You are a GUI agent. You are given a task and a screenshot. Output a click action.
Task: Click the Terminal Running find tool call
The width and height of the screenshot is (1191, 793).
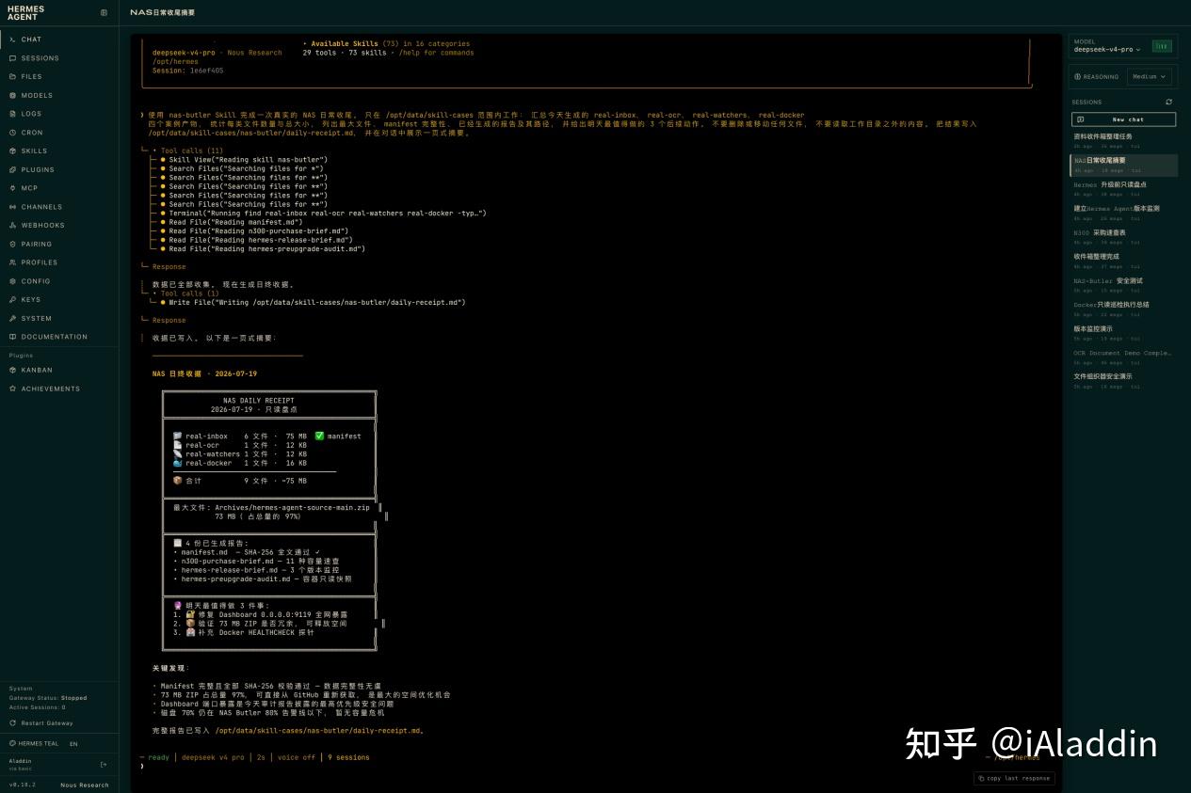pyautogui.click(x=323, y=214)
